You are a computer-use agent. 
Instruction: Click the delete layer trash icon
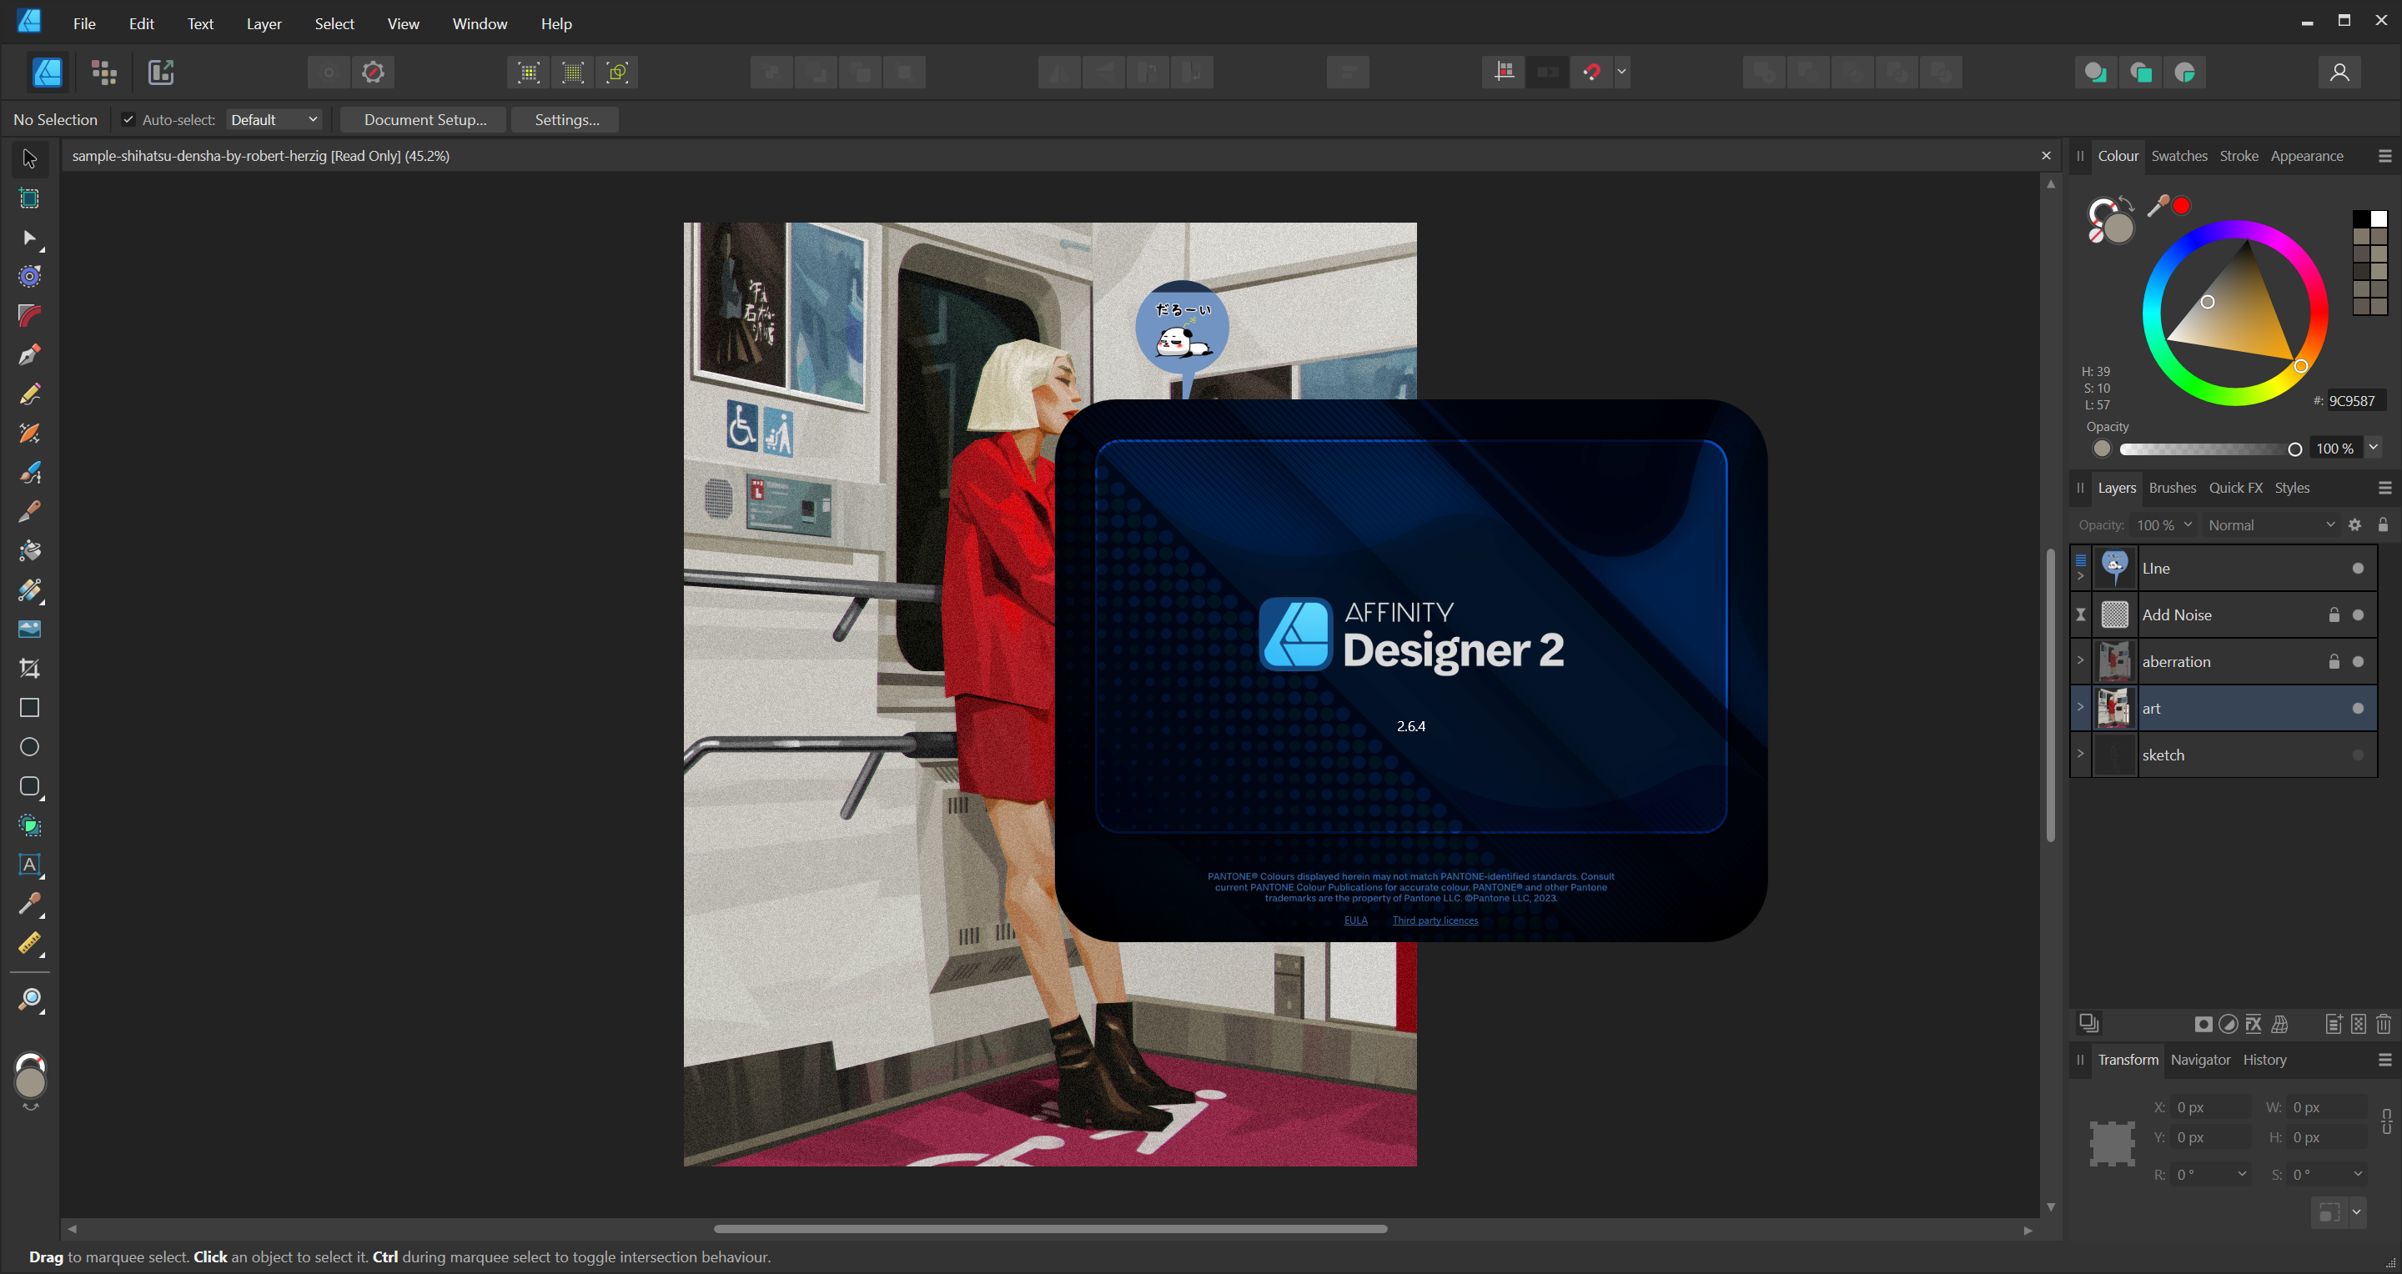(x=2384, y=1024)
